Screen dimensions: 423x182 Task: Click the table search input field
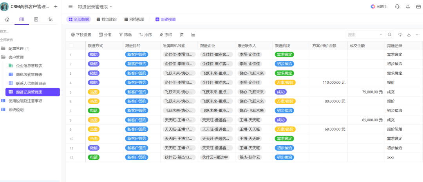click(362, 35)
